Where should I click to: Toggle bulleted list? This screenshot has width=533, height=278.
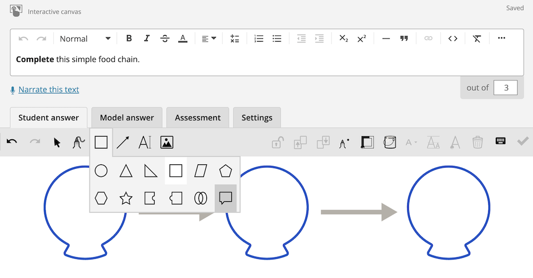point(277,38)
